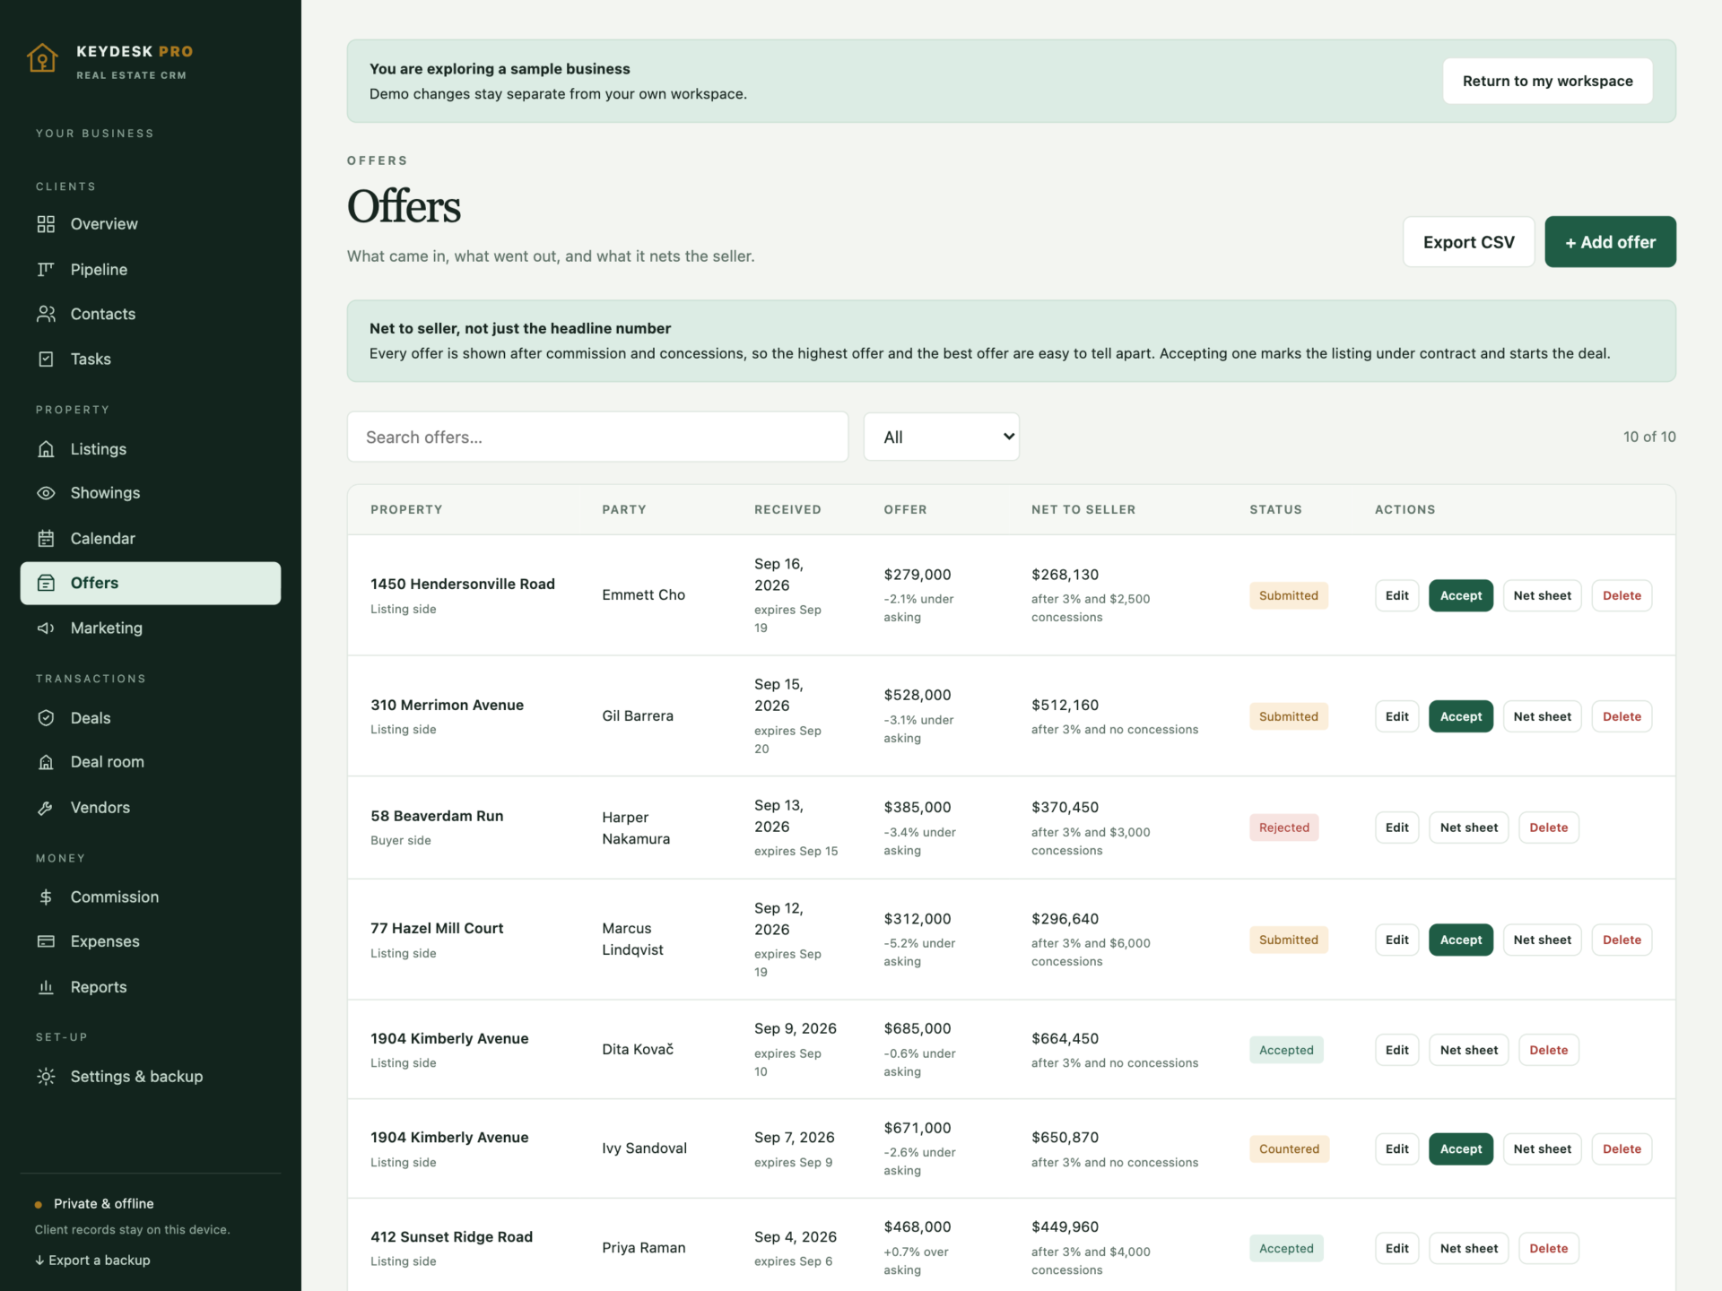Click the Commission dollar icon
The height and width of the screenshot is (1291, 1722).
click(46, 897)
